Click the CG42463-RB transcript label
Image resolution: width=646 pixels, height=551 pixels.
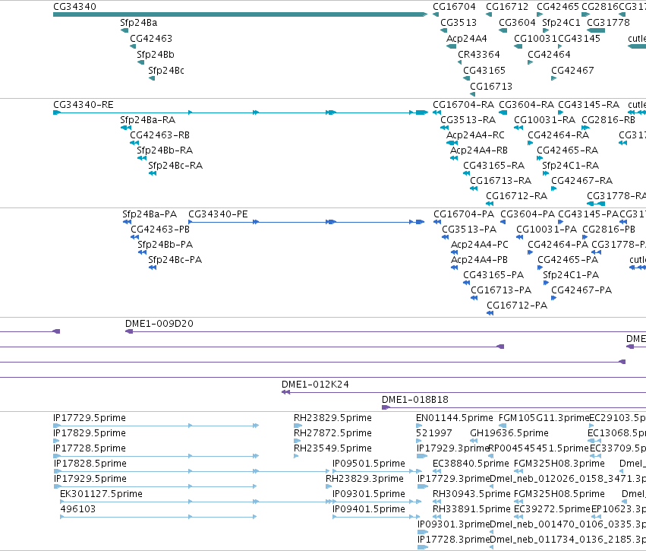point(160,136)
